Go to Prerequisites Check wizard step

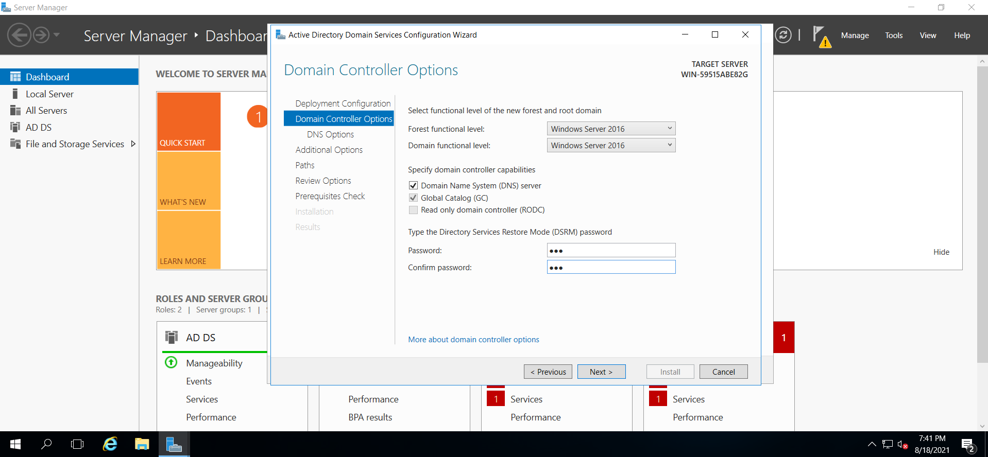(330, 196)
